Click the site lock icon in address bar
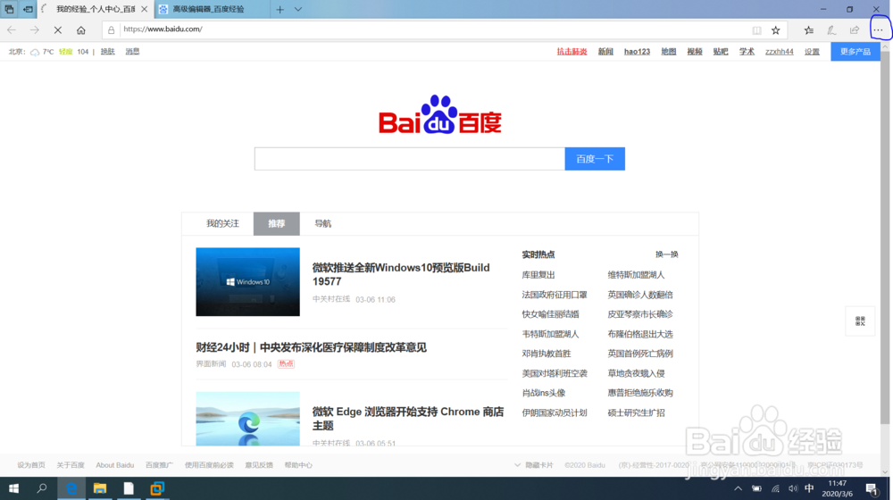Viewport: 893px width, 500px height. pyautogui.click(x=111, y=30)
